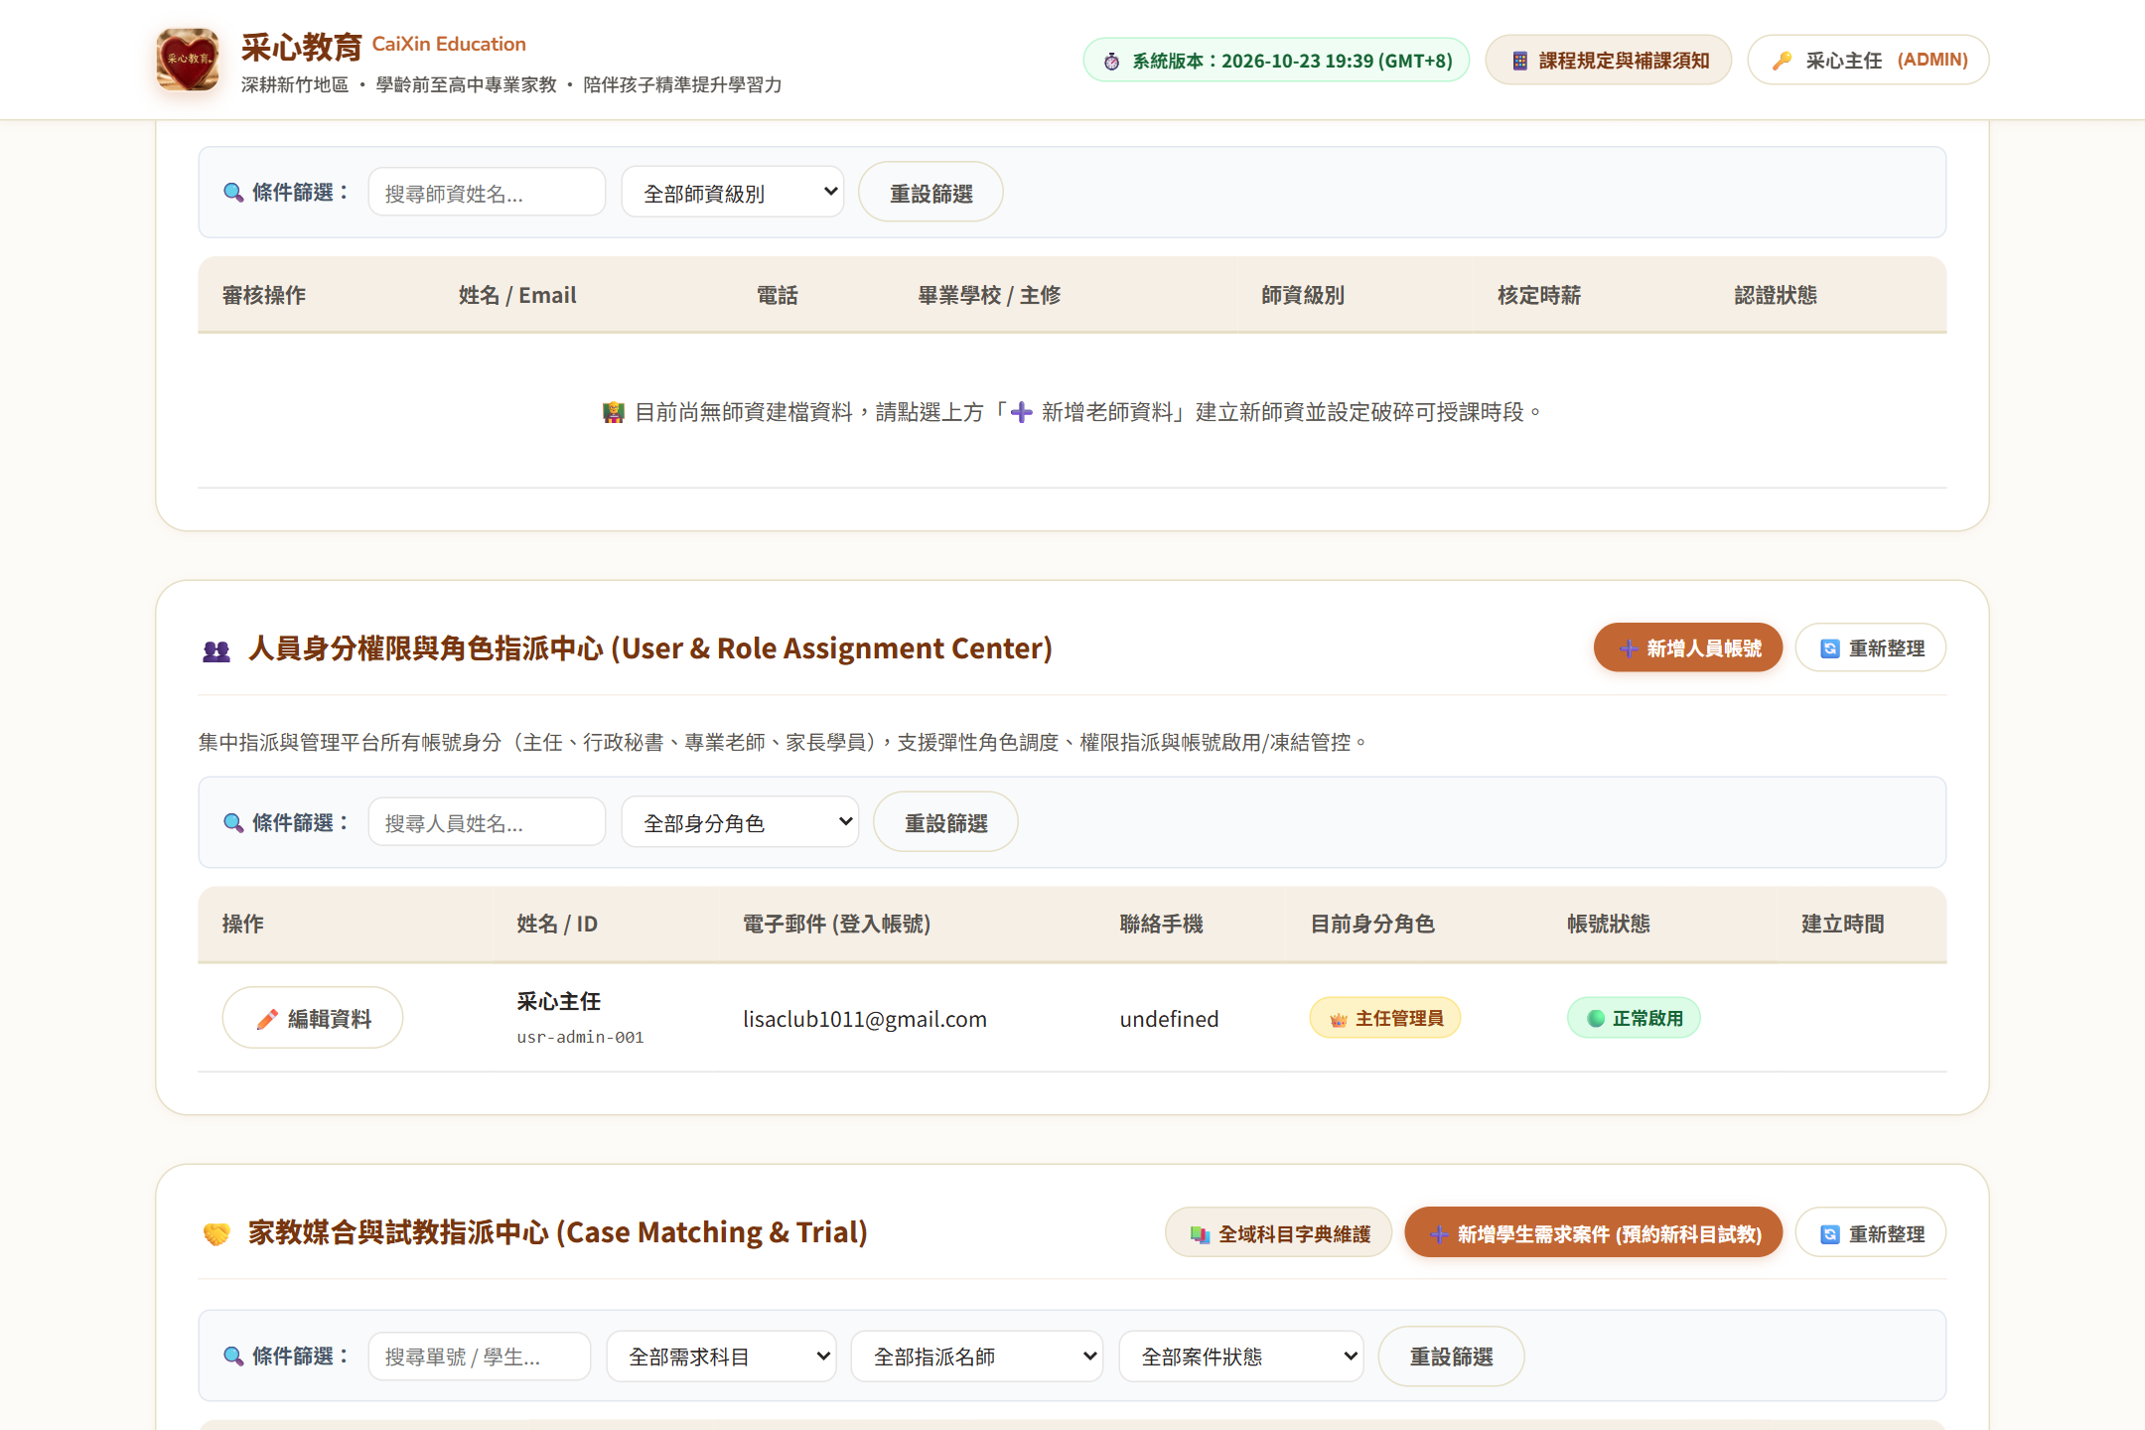Open the 全部身分角色 dropdown

click(740, 822)
